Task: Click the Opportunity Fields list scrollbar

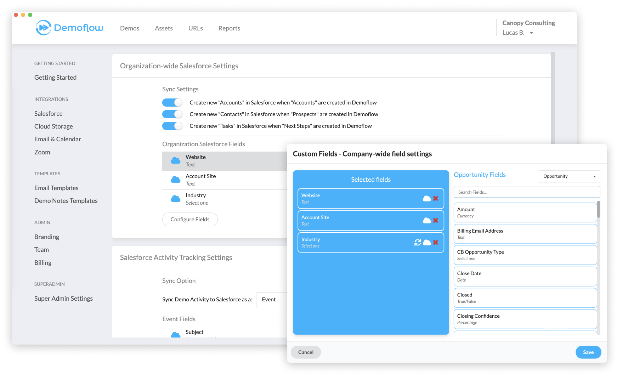Action: (x=599, y=209)
